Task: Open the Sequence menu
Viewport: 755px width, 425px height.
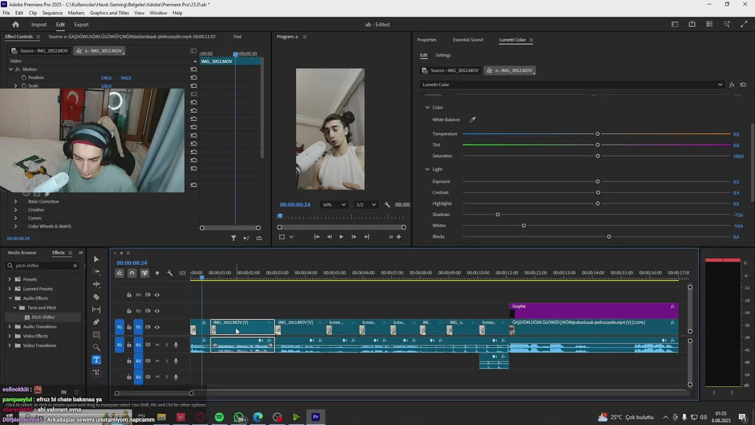Action: 52,12
